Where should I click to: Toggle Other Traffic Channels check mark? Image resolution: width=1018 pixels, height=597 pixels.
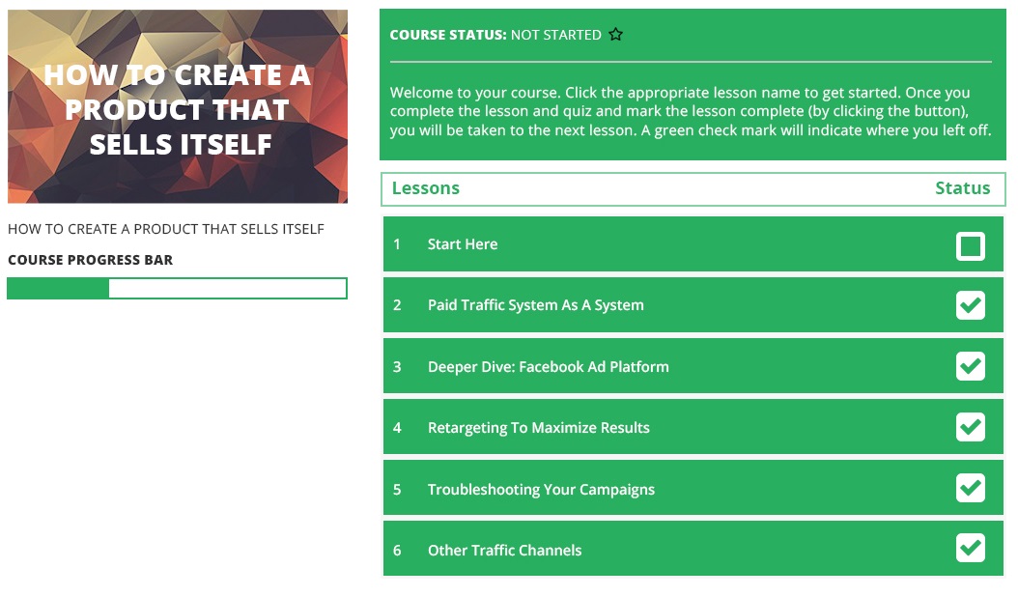[x=970, y=550]
